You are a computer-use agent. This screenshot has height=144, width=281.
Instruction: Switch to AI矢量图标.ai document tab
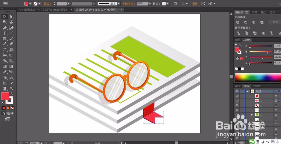[43, 10]
